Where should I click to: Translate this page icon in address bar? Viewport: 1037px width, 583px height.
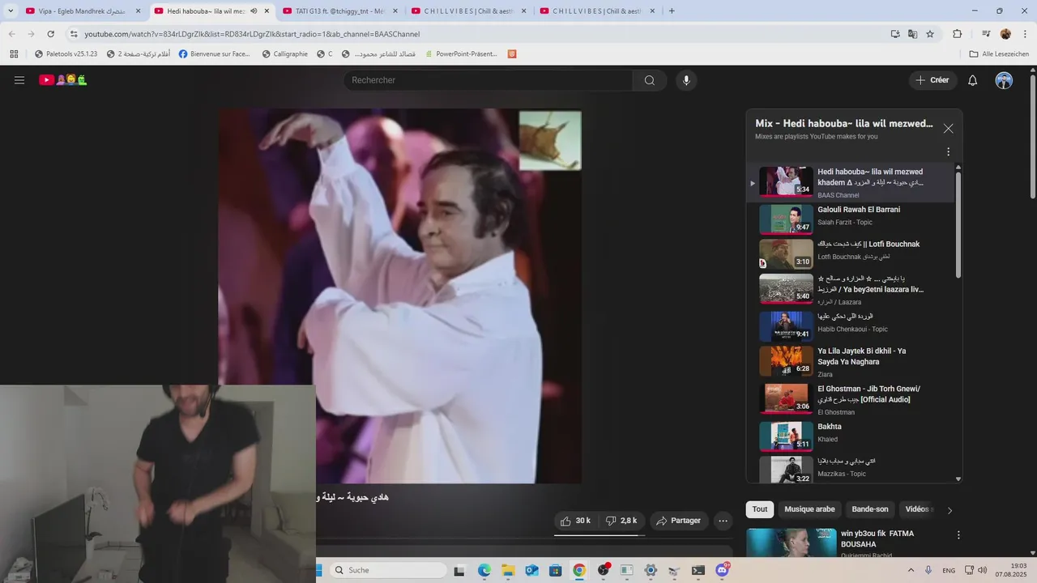tap(912, 34)
